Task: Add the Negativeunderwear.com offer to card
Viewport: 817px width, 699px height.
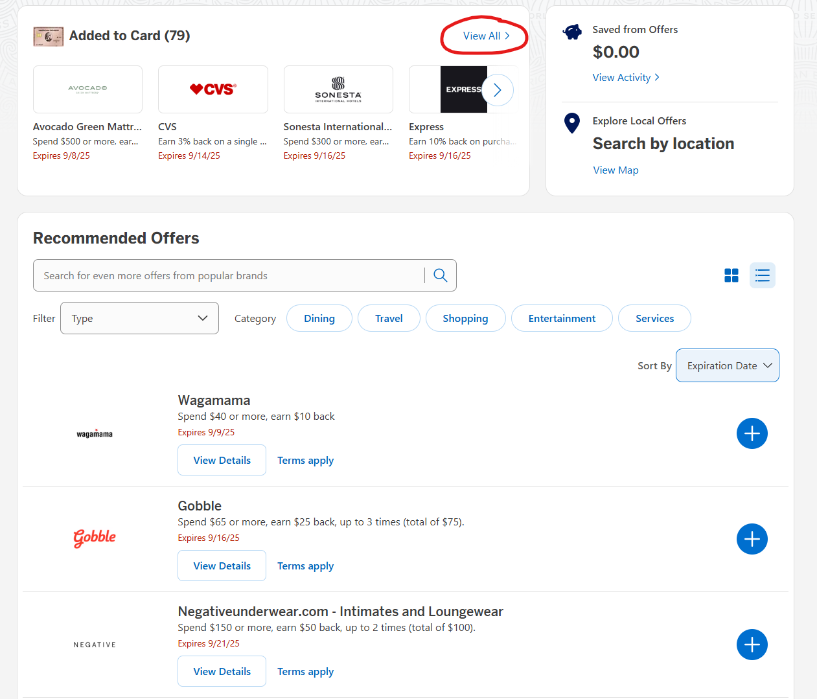Action: [752, 645]
